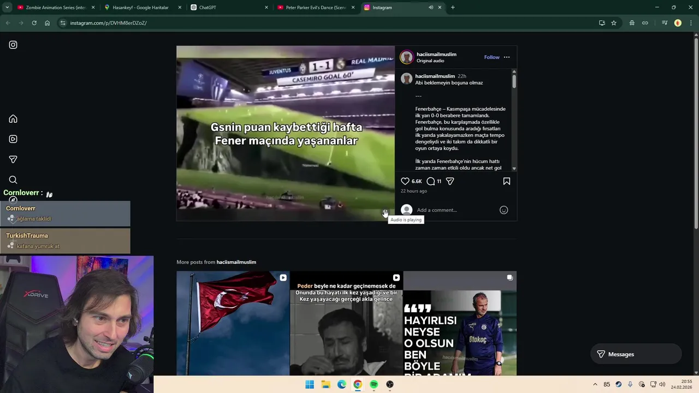
Task: Save the post with the bookmark icon
Action: 507,181
